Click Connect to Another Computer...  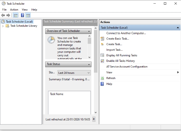tap(126, 33)
